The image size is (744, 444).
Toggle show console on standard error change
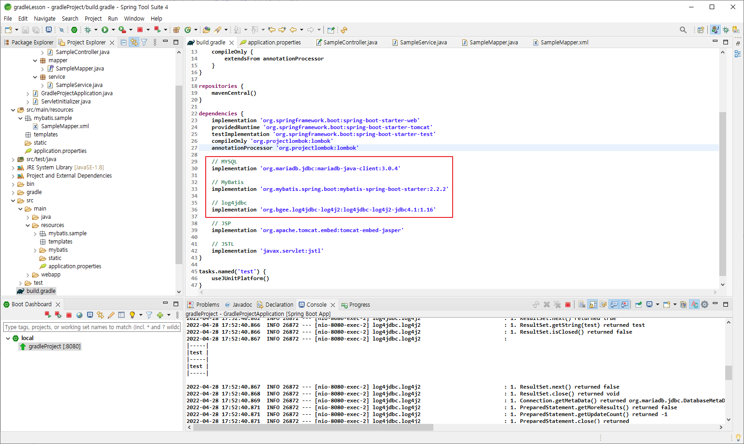624,304
